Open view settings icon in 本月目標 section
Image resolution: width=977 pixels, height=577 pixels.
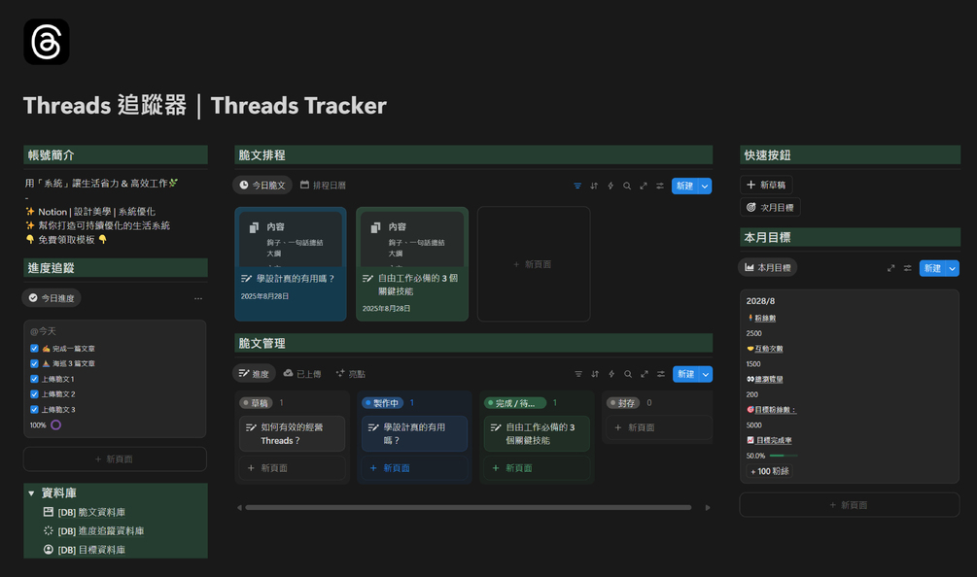click(x=908, y=268)
